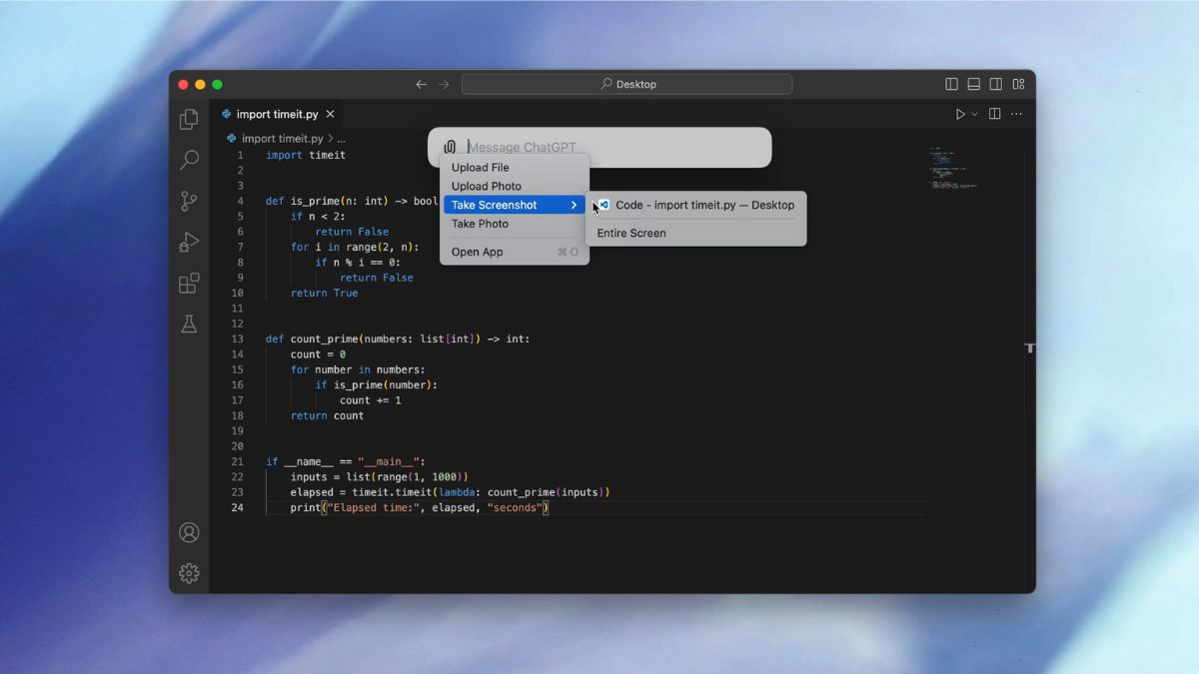Open the editor More Actions ellipsis menu

tap(1016, 114)
